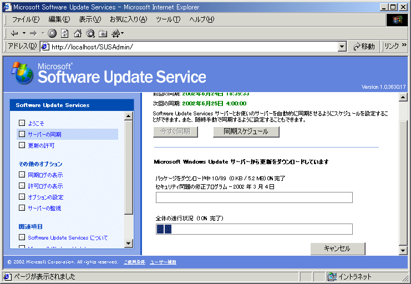The image size is (411, 284).
Task: Click the History toolbar icon
Action: click(116, 33)
